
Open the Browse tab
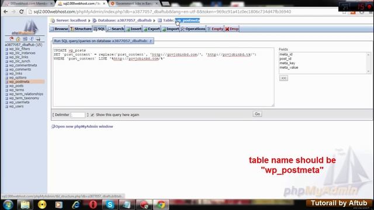(59, 29)
